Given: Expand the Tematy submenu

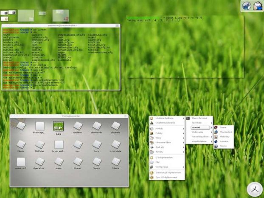Looking at the screenshot, I should [x=167, y=152].
